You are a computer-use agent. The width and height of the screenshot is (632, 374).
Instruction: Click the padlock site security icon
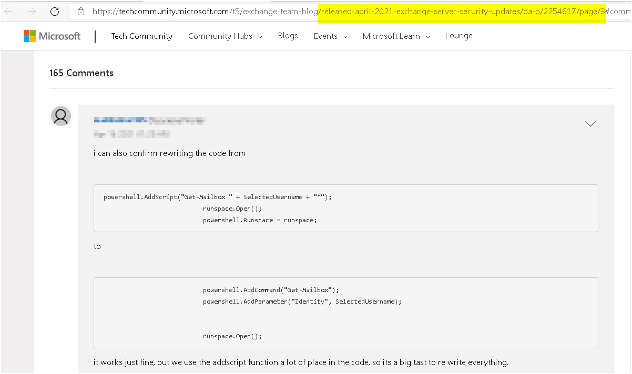(80, 11)
